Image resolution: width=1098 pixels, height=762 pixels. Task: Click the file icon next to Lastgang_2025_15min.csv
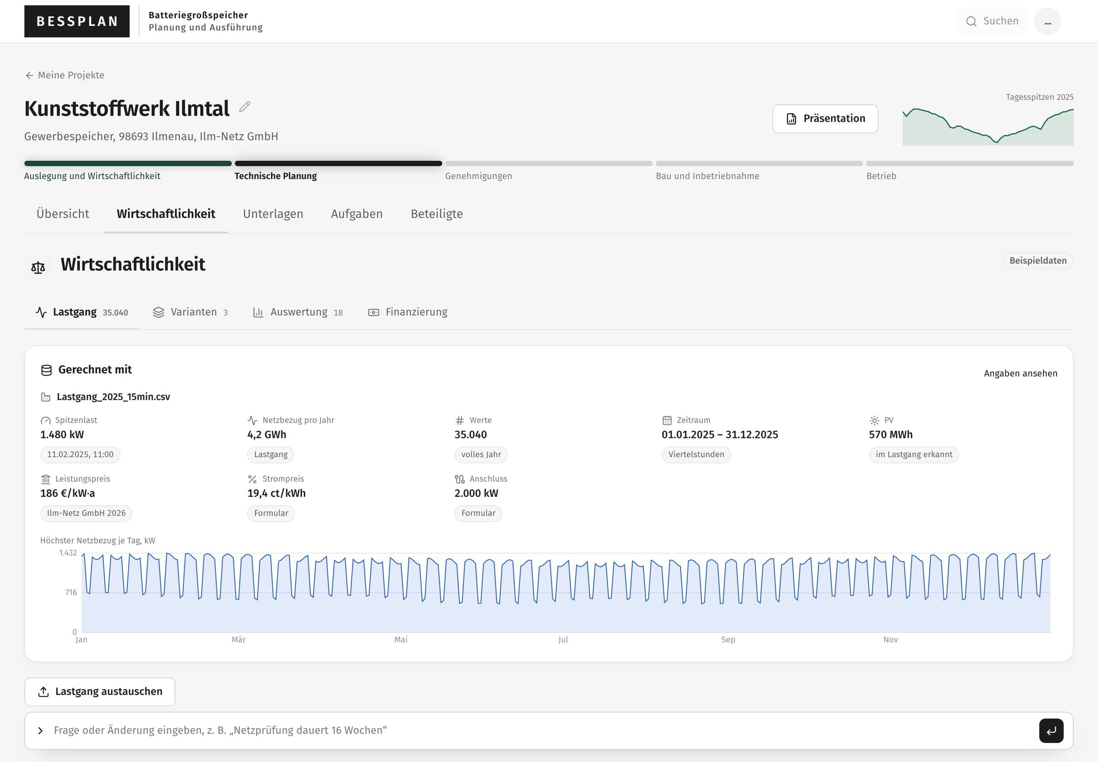(46, 397)
